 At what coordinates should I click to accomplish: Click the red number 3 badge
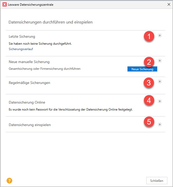149,83
